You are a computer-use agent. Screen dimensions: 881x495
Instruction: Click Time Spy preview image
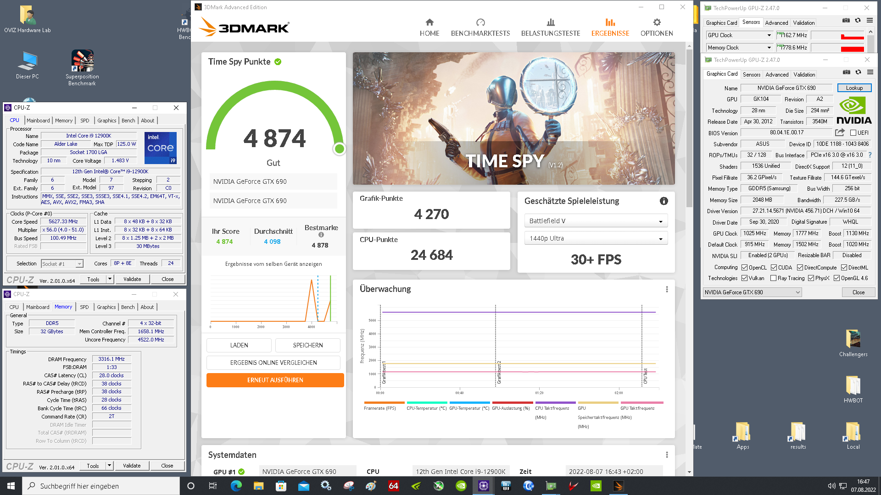(513, 119)
